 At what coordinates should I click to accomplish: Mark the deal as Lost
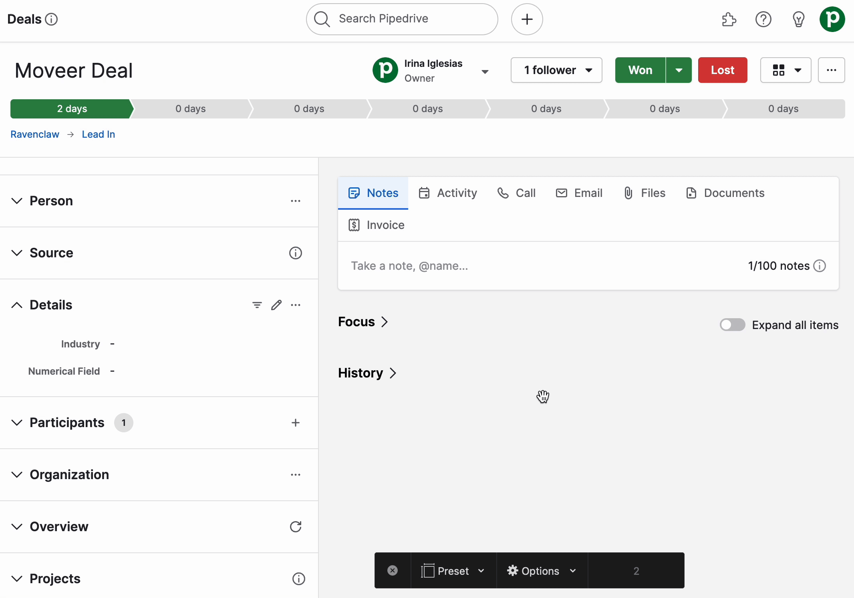pos(723,70)
